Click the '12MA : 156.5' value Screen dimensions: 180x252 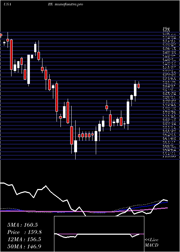[24, 239]
